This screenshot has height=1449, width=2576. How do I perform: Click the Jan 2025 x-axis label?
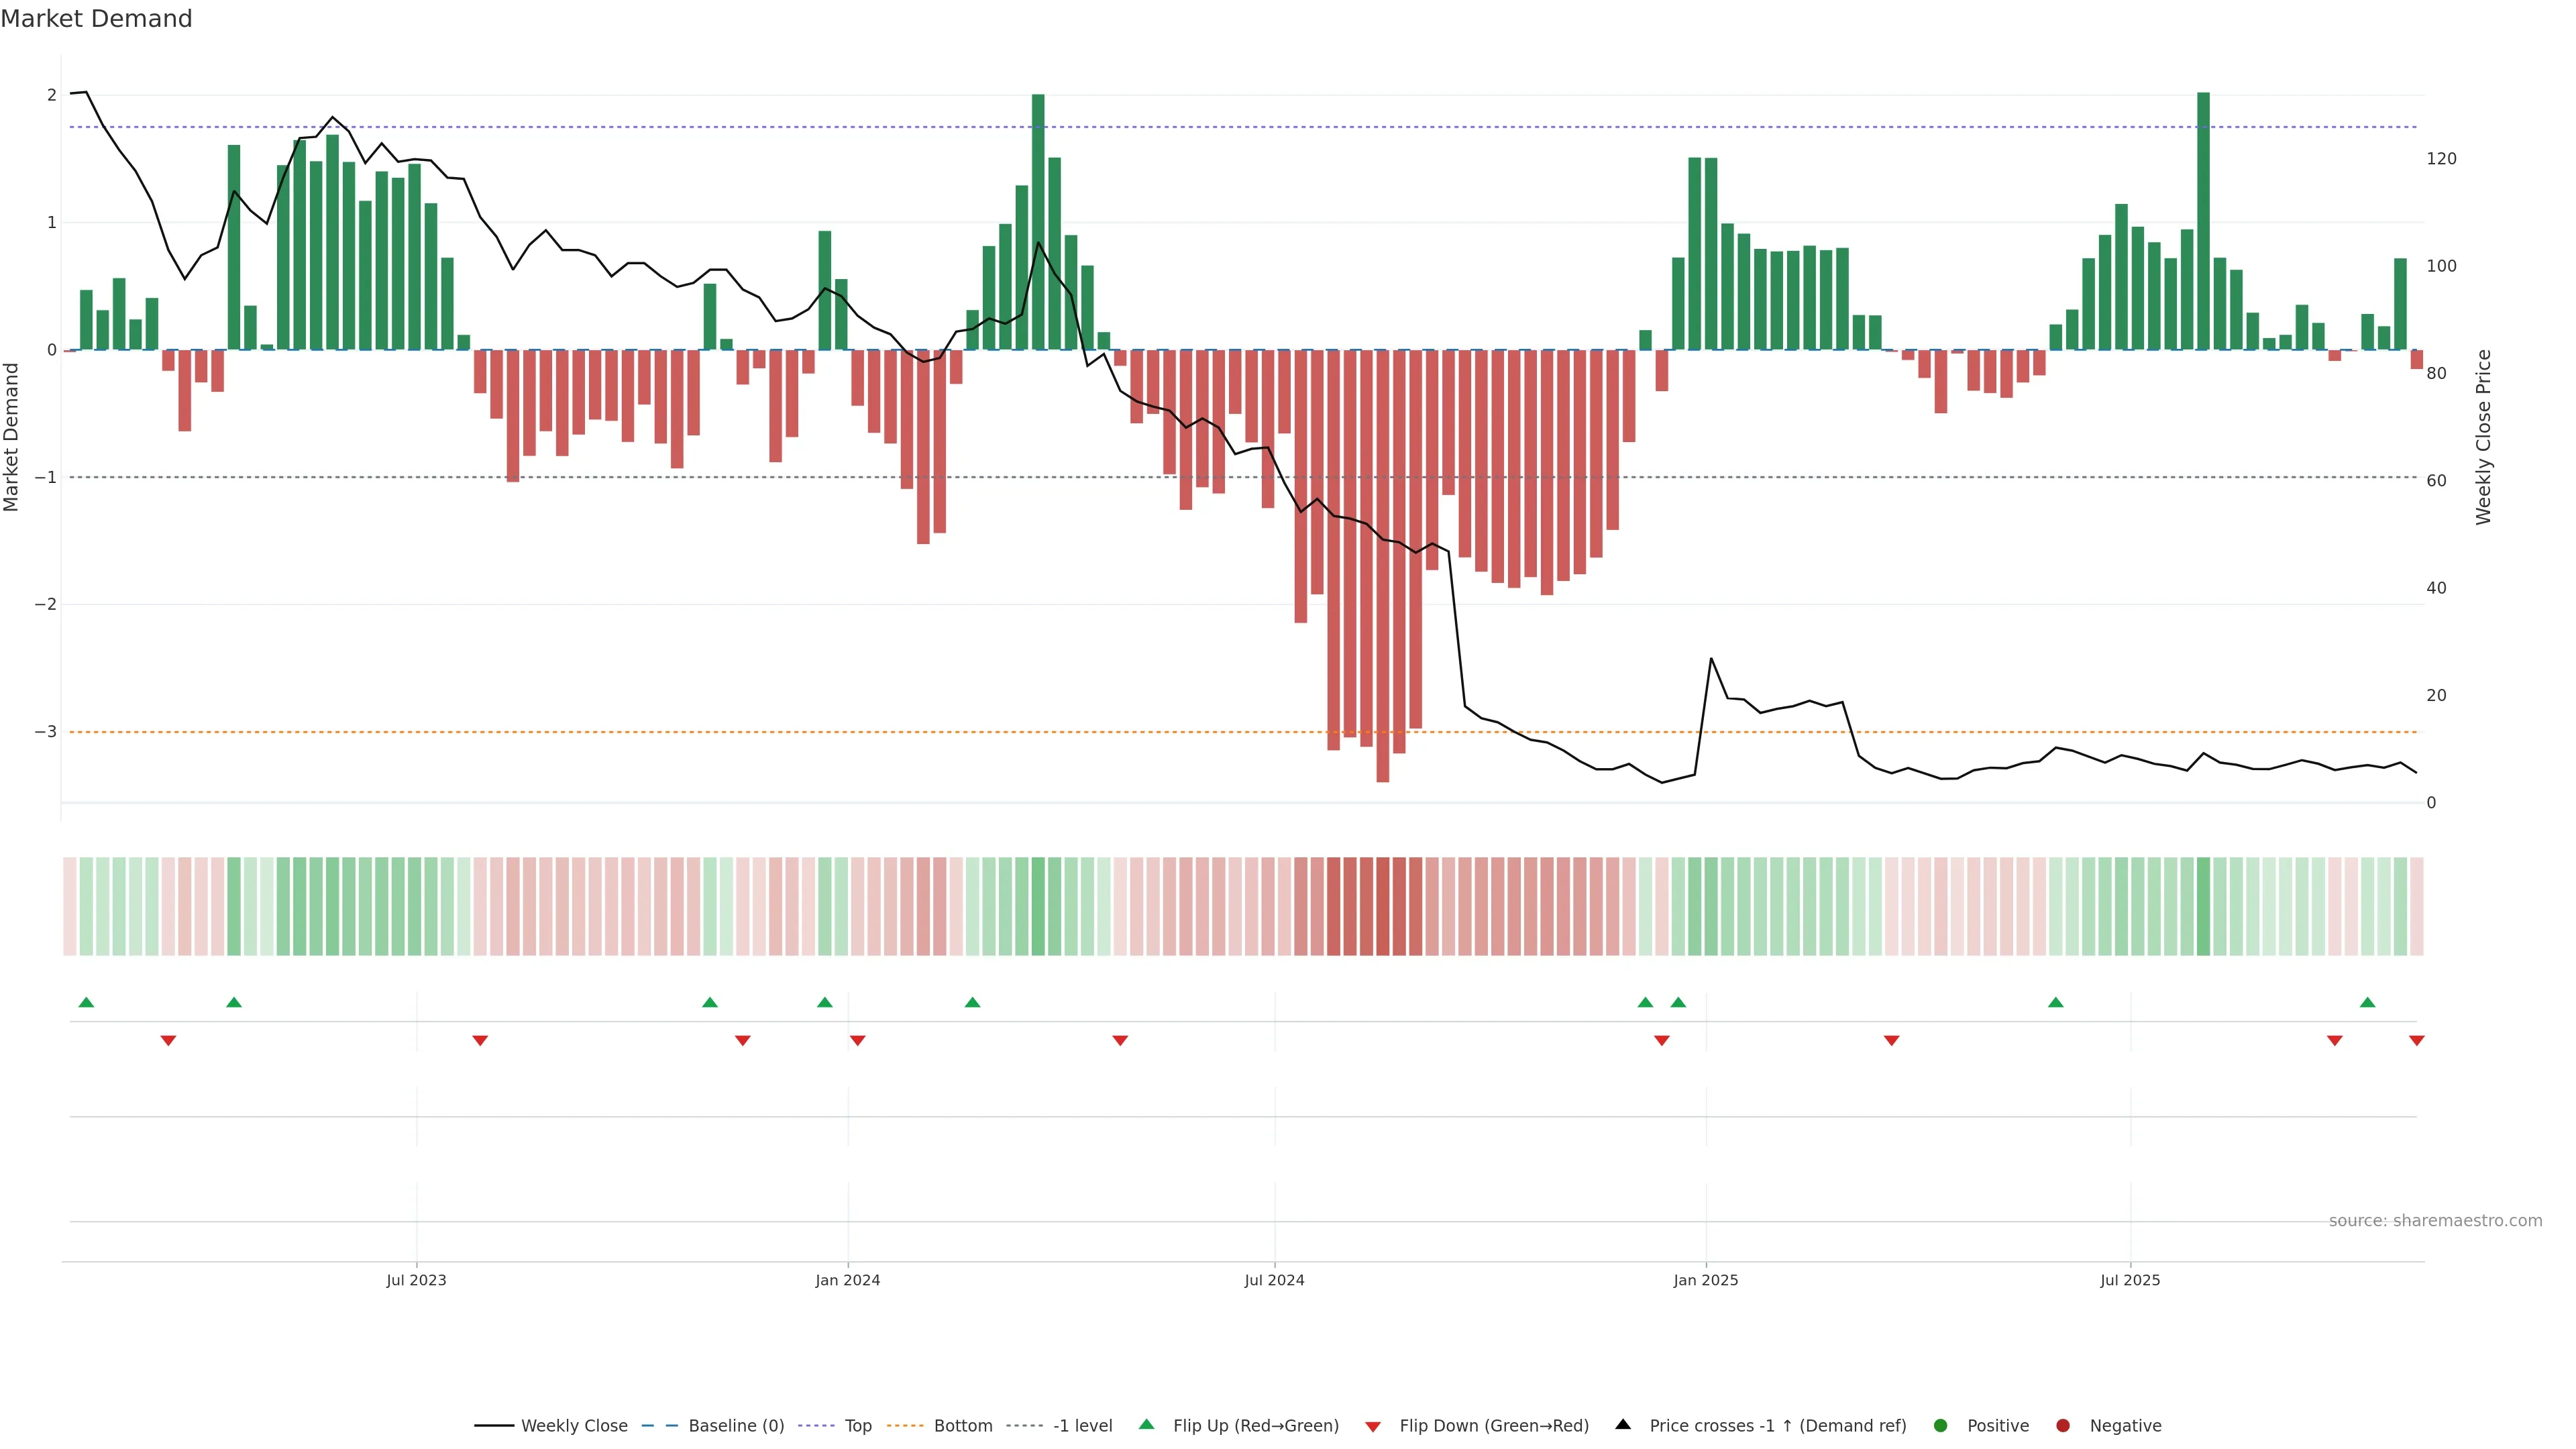point(1706,1280)
